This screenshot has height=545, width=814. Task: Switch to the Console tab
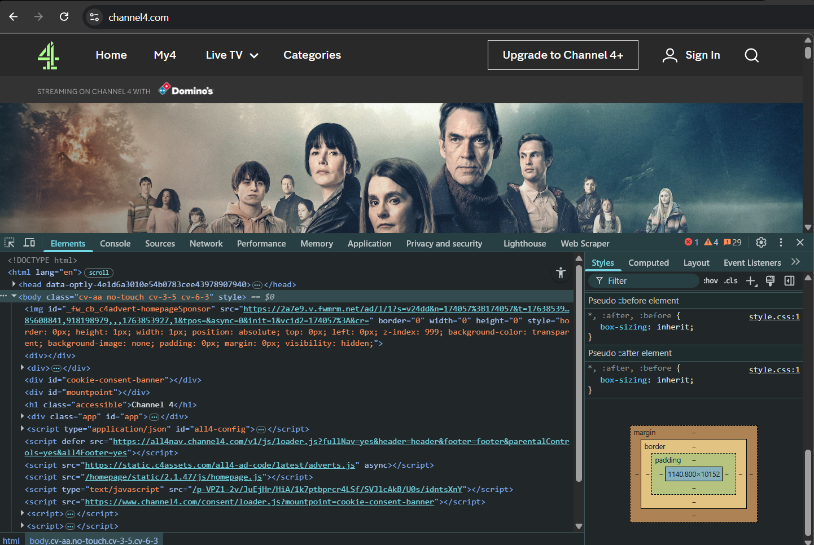click(x=115, y=243)
